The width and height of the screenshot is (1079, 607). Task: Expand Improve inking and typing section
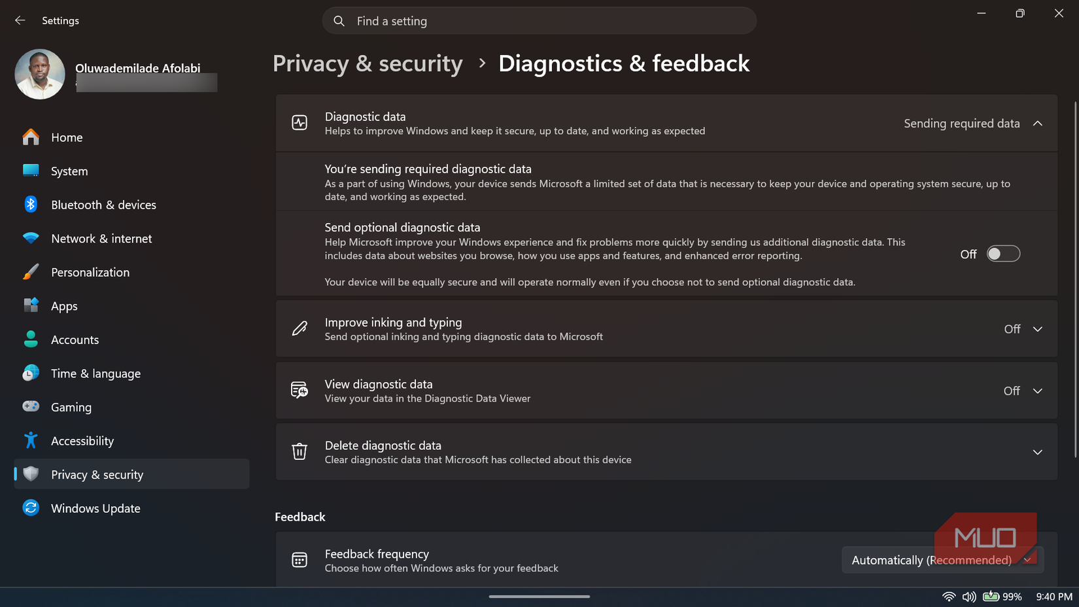click(x=1038, y=329)
